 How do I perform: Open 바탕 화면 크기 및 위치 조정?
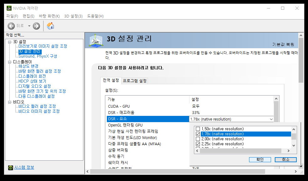[42, 91]
